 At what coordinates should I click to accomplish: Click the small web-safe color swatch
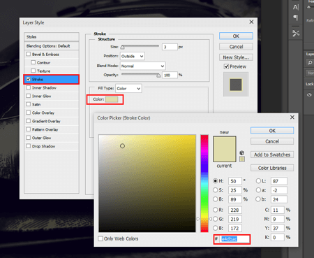242,159
